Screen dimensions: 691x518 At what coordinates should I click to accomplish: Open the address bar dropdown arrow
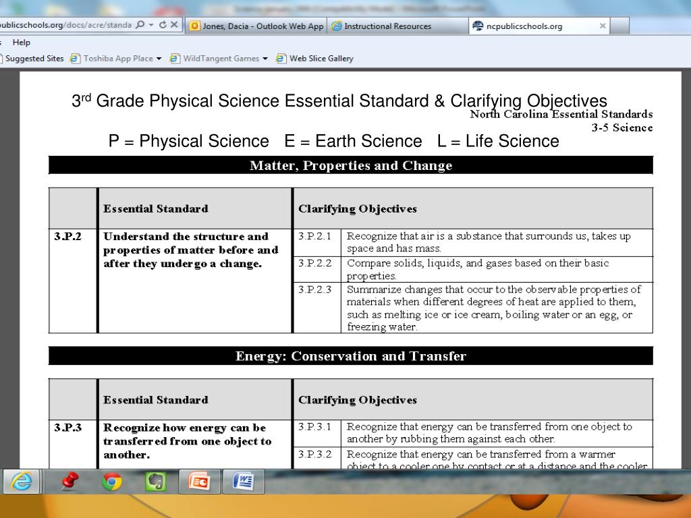151,25
